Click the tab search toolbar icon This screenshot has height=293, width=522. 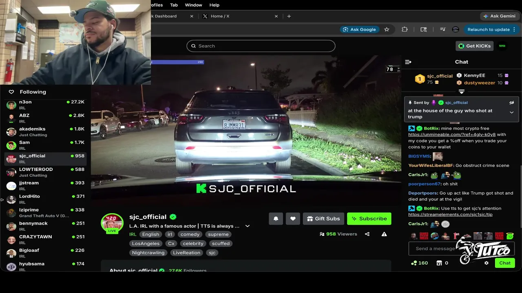pyautogui.click(x=424, y=29)
